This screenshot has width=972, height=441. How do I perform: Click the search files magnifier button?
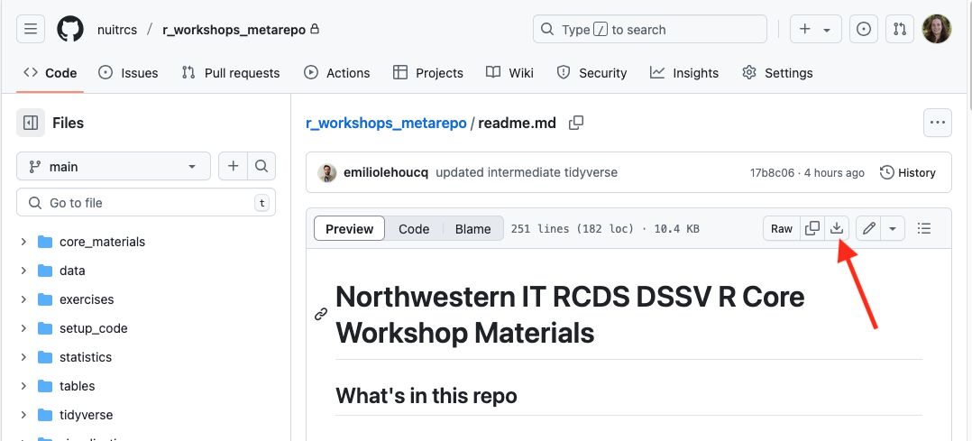click(x=261, y=166)
